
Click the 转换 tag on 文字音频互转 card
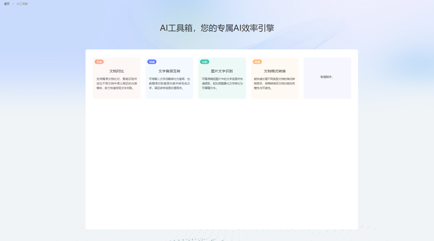point(152,62)
